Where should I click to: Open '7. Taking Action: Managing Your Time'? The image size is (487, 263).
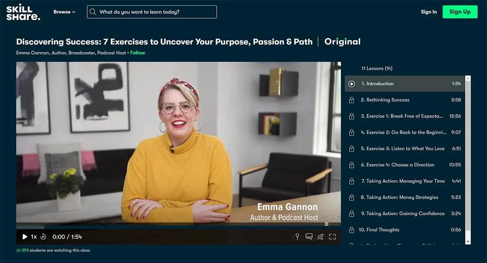tap(405, 181)
